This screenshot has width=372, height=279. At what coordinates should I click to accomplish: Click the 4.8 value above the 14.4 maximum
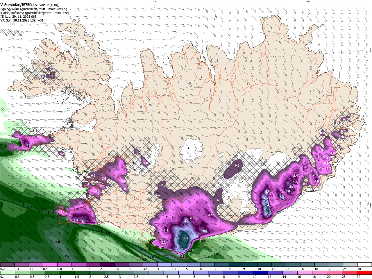186,221
